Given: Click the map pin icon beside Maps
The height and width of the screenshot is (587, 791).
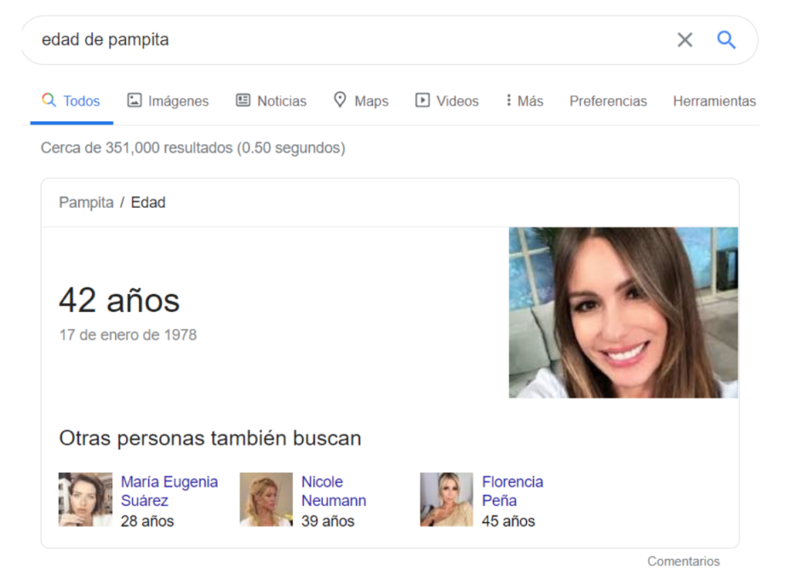Looking at the screenshot, I should pyautogui.click(x=340, y=100).
